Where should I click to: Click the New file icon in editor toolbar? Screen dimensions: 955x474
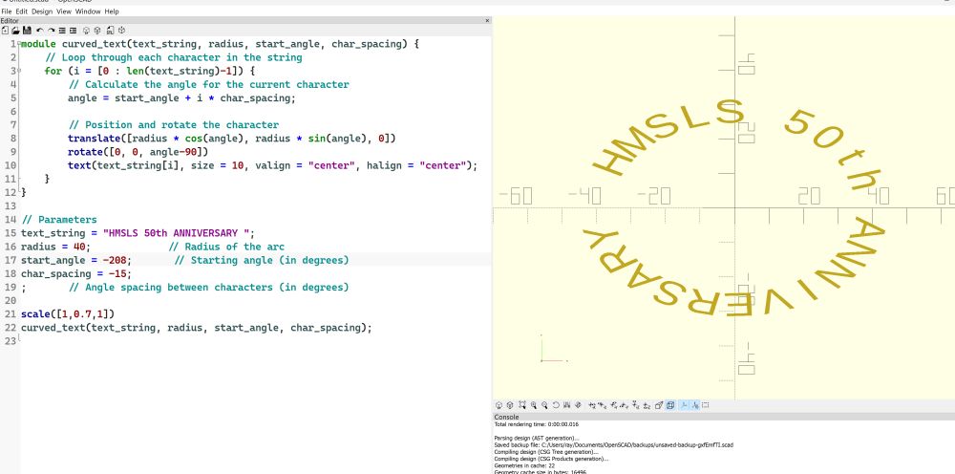(x=5, y=31)
